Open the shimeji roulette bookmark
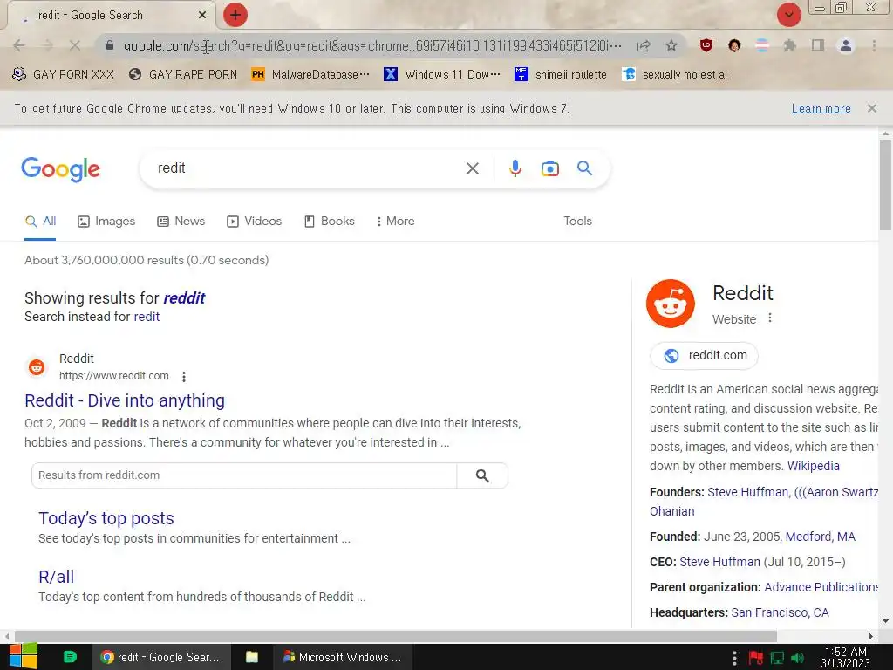The height and width of the screenshot is (670, 893). click(x=561, y=75)
